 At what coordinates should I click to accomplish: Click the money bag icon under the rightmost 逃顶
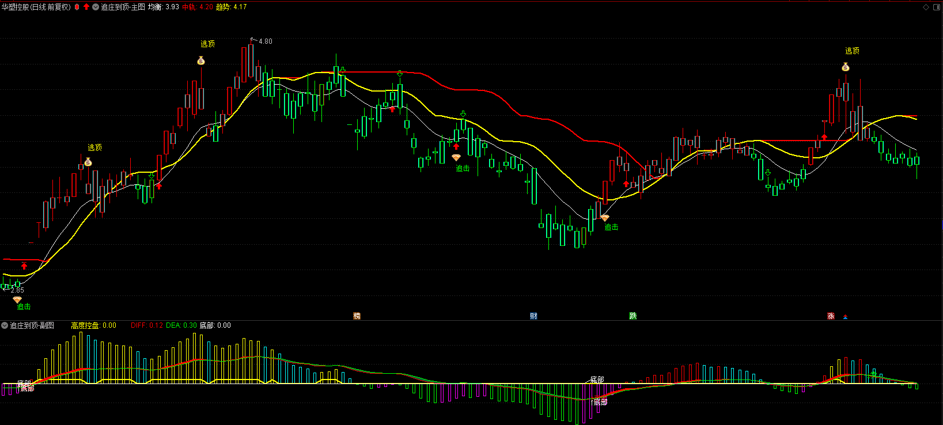pyautogui.click(x=846, y=67)
